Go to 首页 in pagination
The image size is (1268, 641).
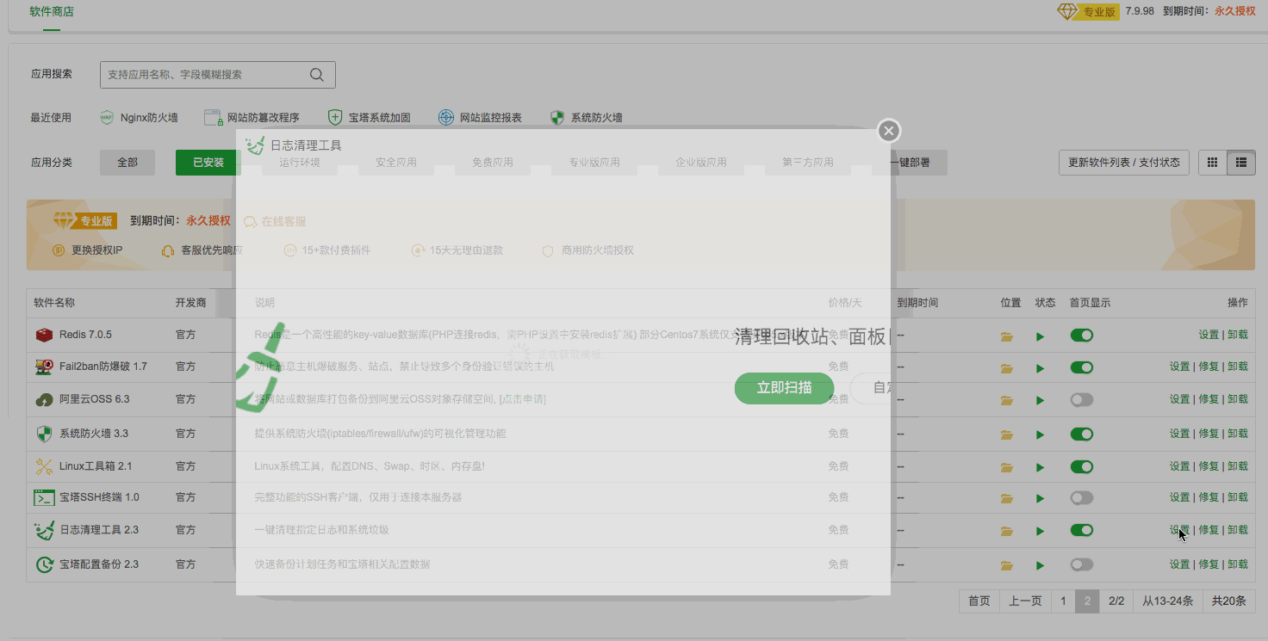pos(979,601)
